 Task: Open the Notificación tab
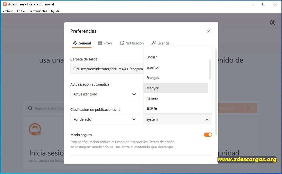coord(132,43)
